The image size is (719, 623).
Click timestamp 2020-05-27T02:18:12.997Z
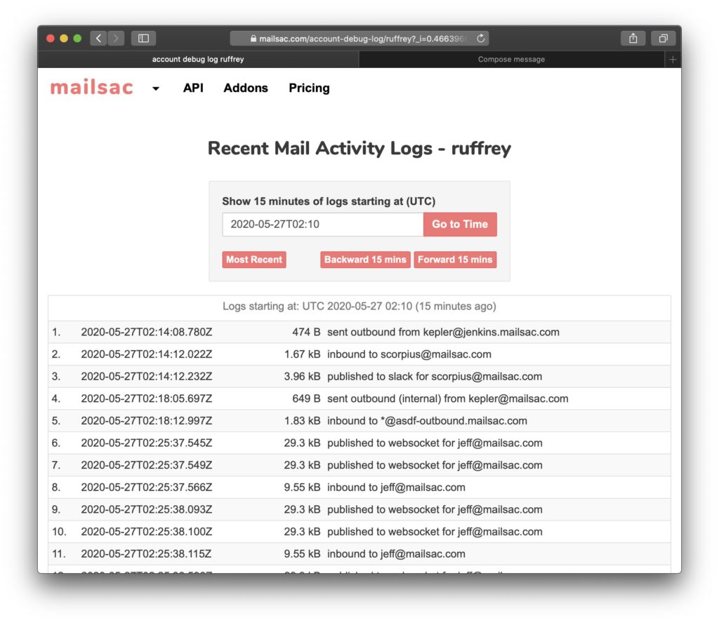(x=147, y=420)
